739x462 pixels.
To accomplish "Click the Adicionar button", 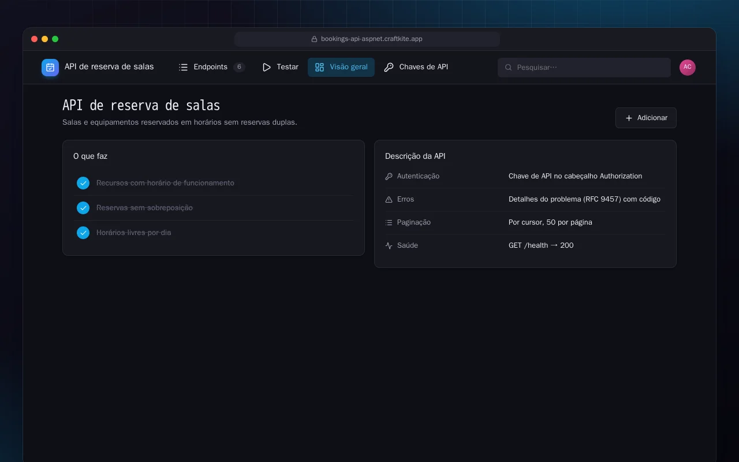I will [x=646, y=118].
